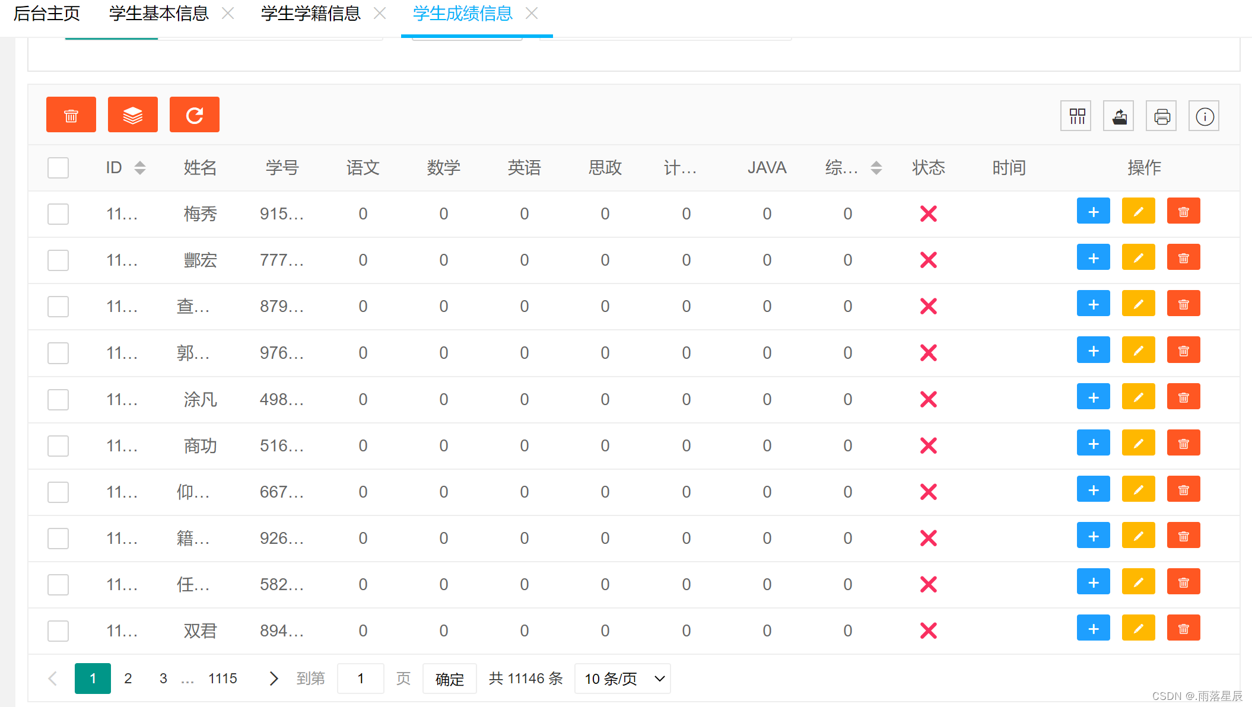This screenshot has width=1252, height=707.
Task: Check the checkbox for 梅秀 row
Action: (x=58, y=214)
